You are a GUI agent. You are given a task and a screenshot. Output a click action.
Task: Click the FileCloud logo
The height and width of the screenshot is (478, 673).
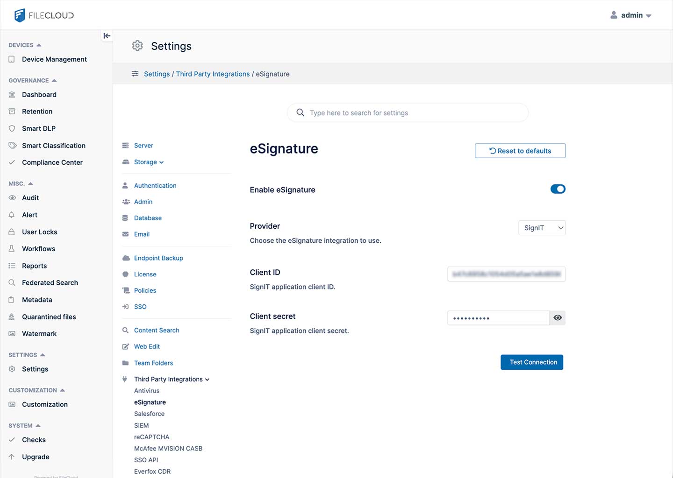44,15
